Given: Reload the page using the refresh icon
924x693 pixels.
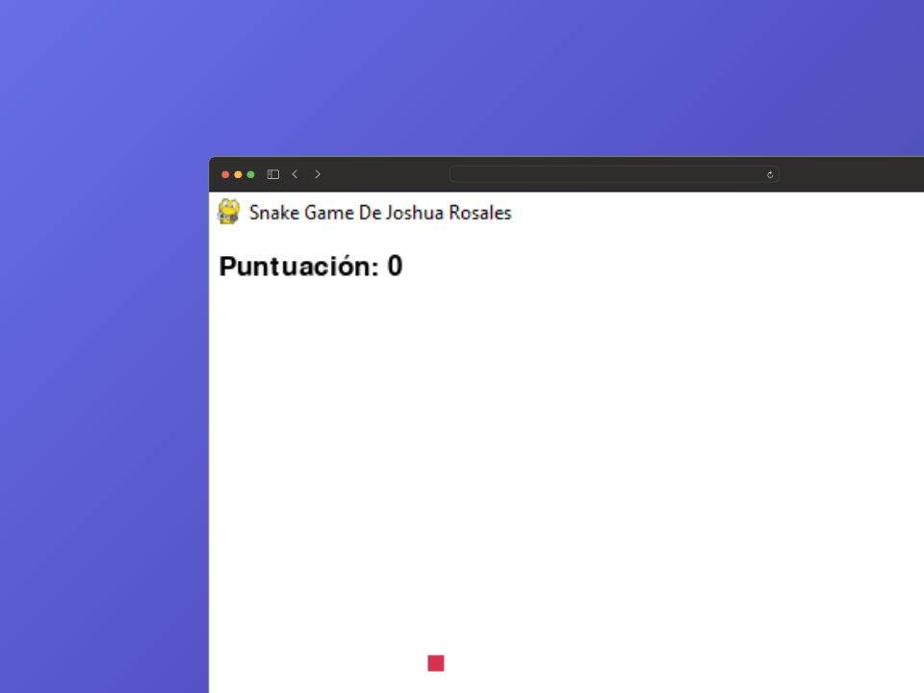Looking at the screenshot, I should pos(770,174).
